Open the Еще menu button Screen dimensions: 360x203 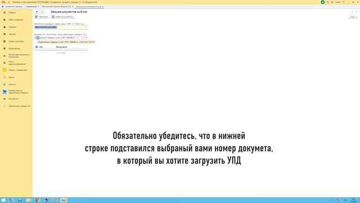[x=353, y=17]
